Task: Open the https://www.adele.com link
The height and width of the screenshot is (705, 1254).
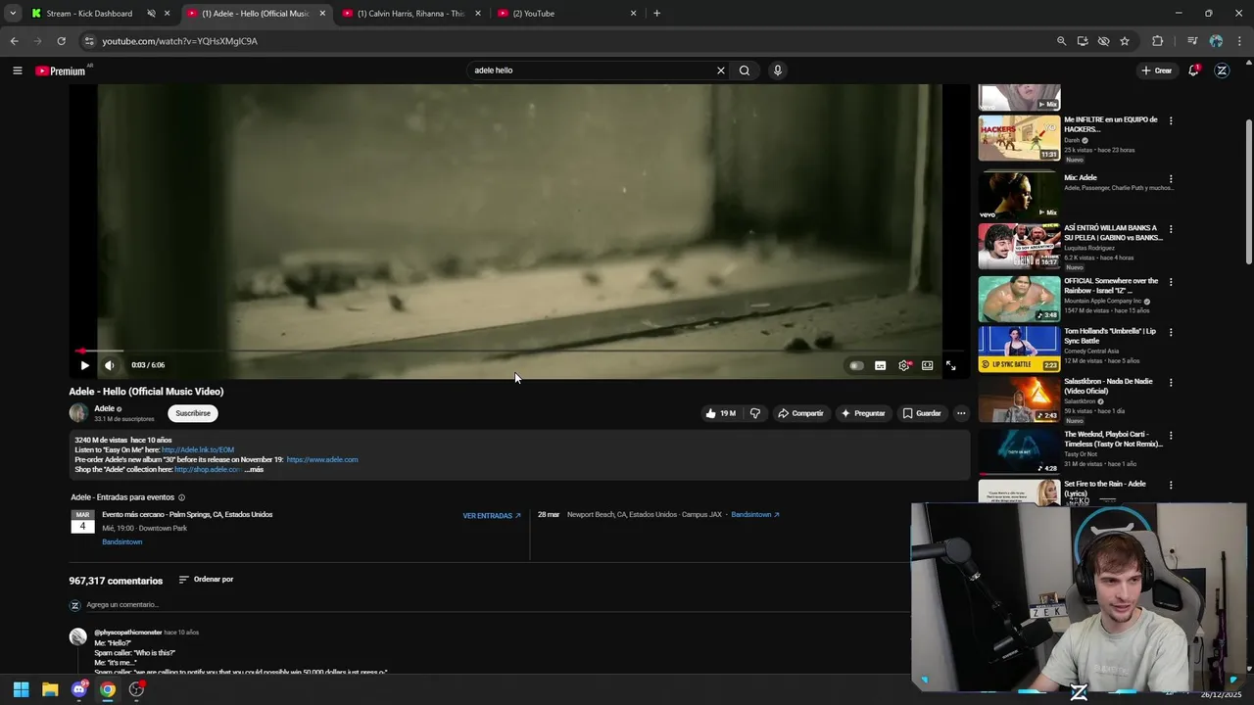Action: (x=322, y=460)
